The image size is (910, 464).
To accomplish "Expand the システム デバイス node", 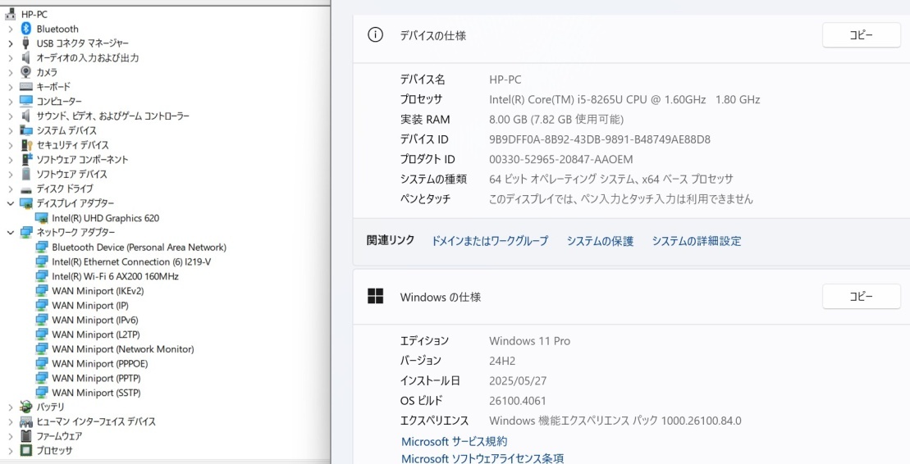I will pyautogui.click(x=11, y=130).
